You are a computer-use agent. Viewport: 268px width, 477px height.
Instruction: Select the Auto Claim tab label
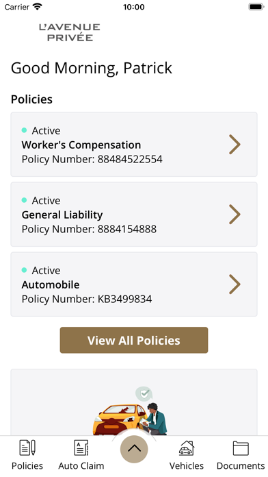81,466
